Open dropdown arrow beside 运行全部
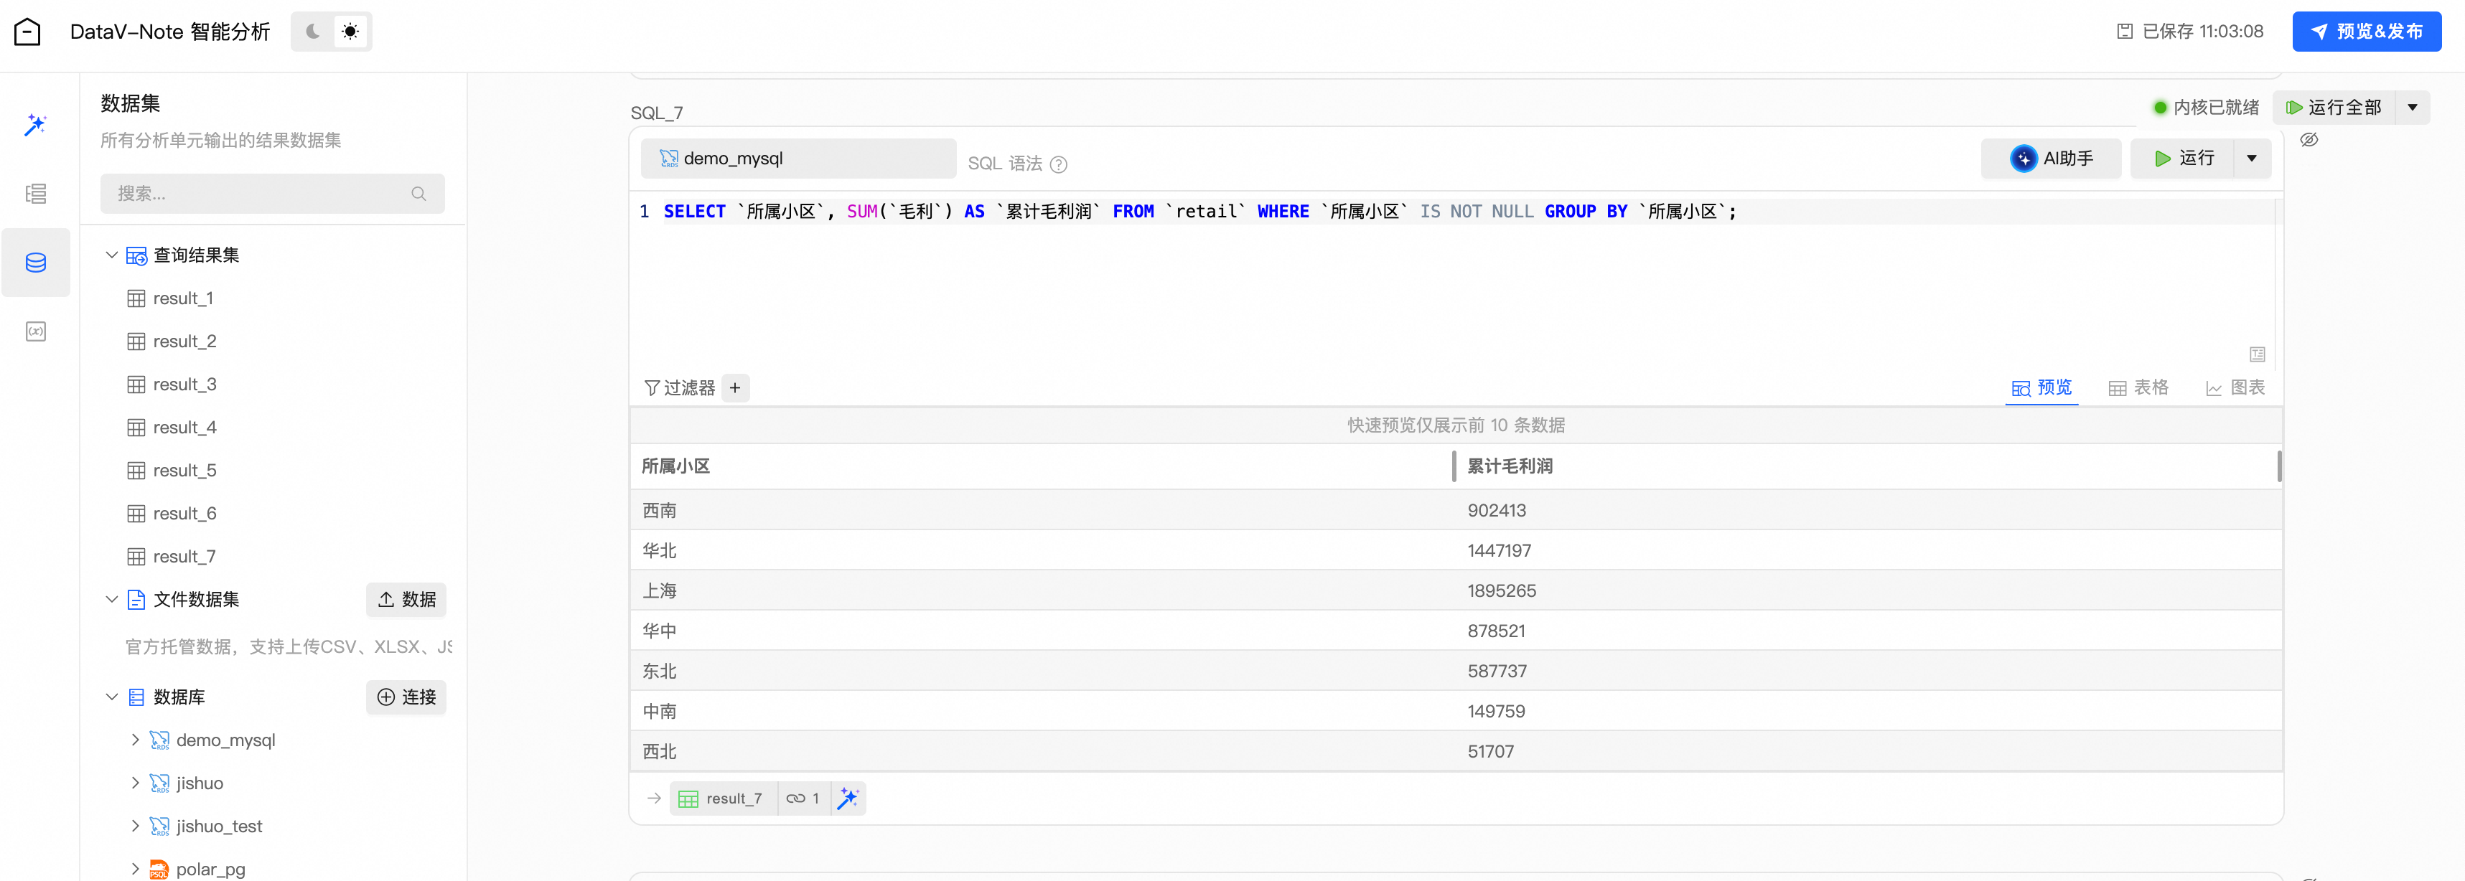Image resolution: width=2465 pixels, height=881 pixels. click(x=2413, y=108)
